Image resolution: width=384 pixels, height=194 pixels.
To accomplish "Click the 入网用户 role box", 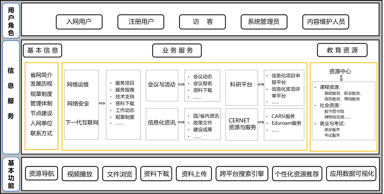I will point(79,22).
